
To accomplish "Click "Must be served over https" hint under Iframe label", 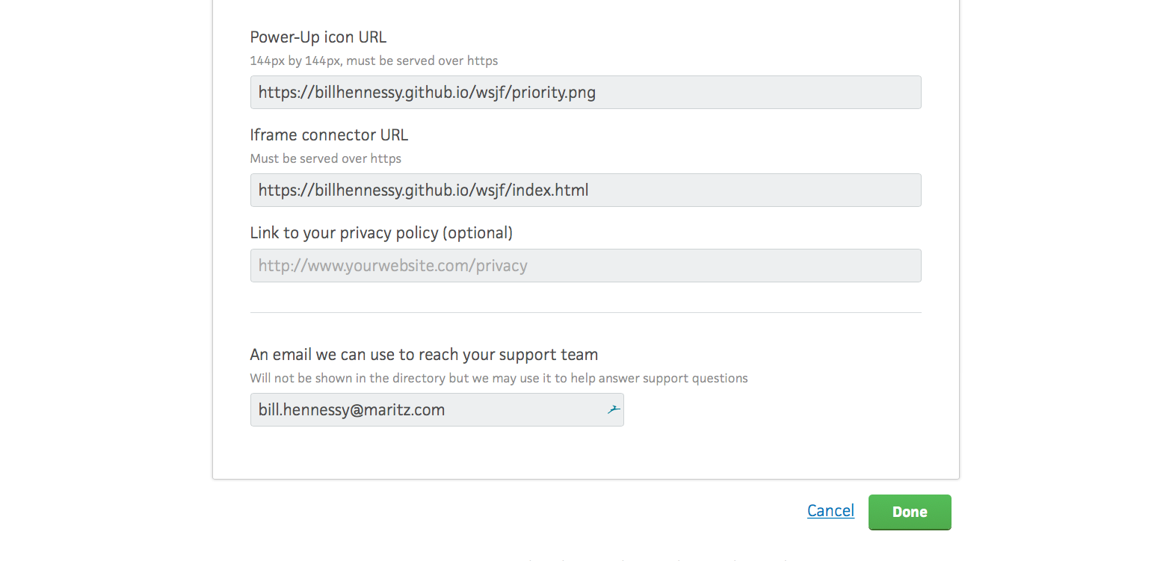I will (x=326, y=158).
